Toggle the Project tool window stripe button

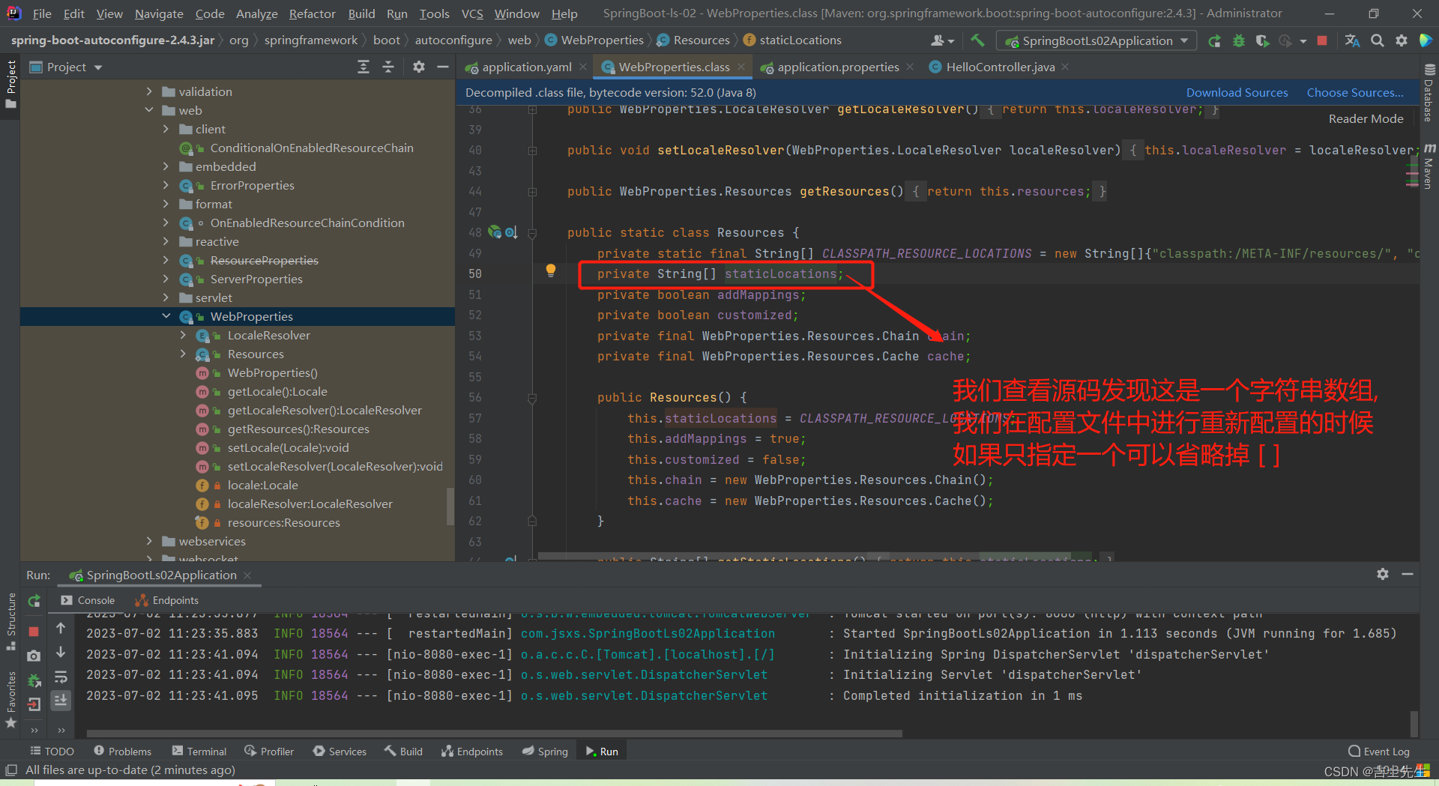pyautogui.click(x=10, y=83)
